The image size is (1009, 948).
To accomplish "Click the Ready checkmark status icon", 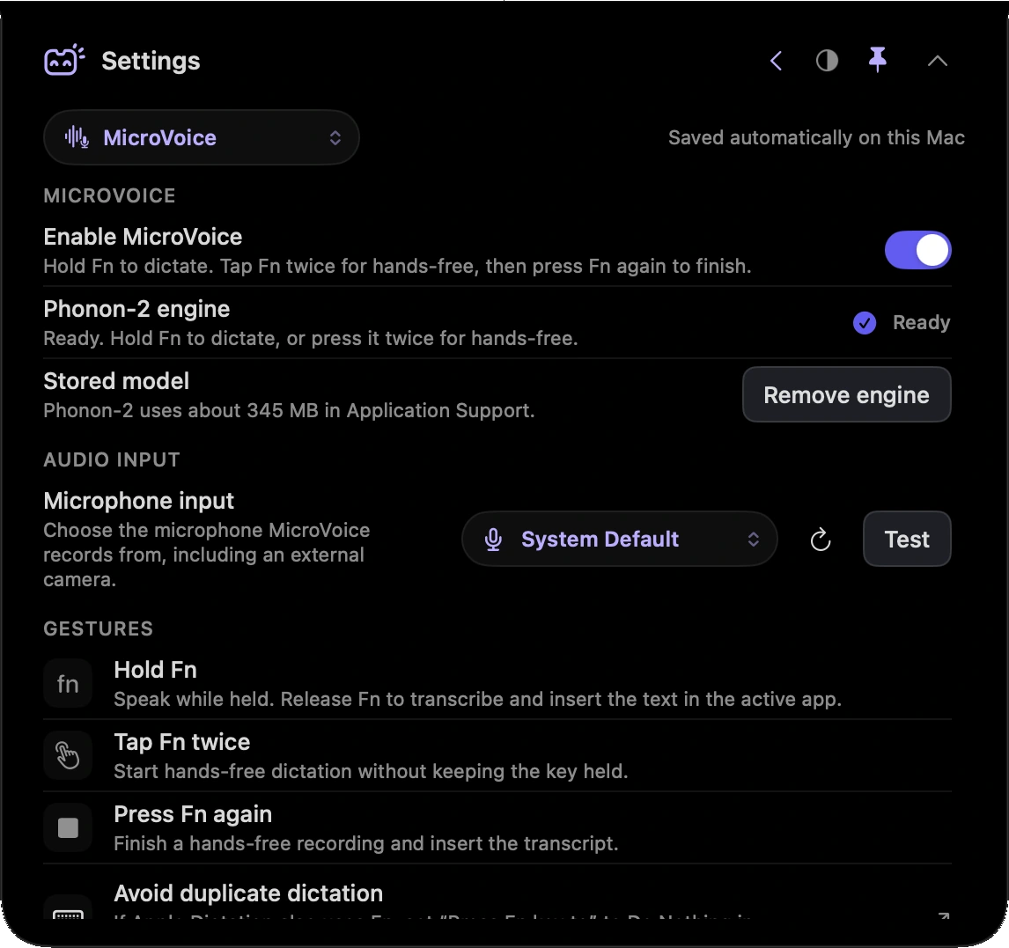I will tap(865, 323).
